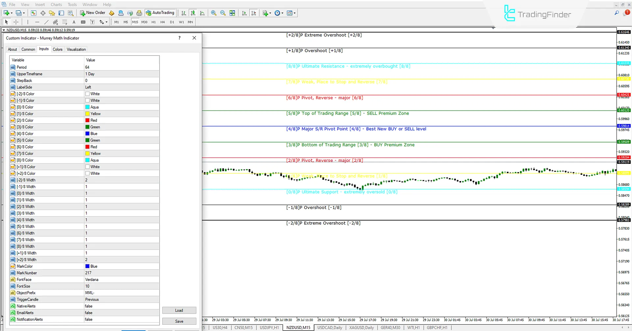This screenshot has width=632, height=331.
Task: Change the MarkColor blue swatch
Action: 87,266
